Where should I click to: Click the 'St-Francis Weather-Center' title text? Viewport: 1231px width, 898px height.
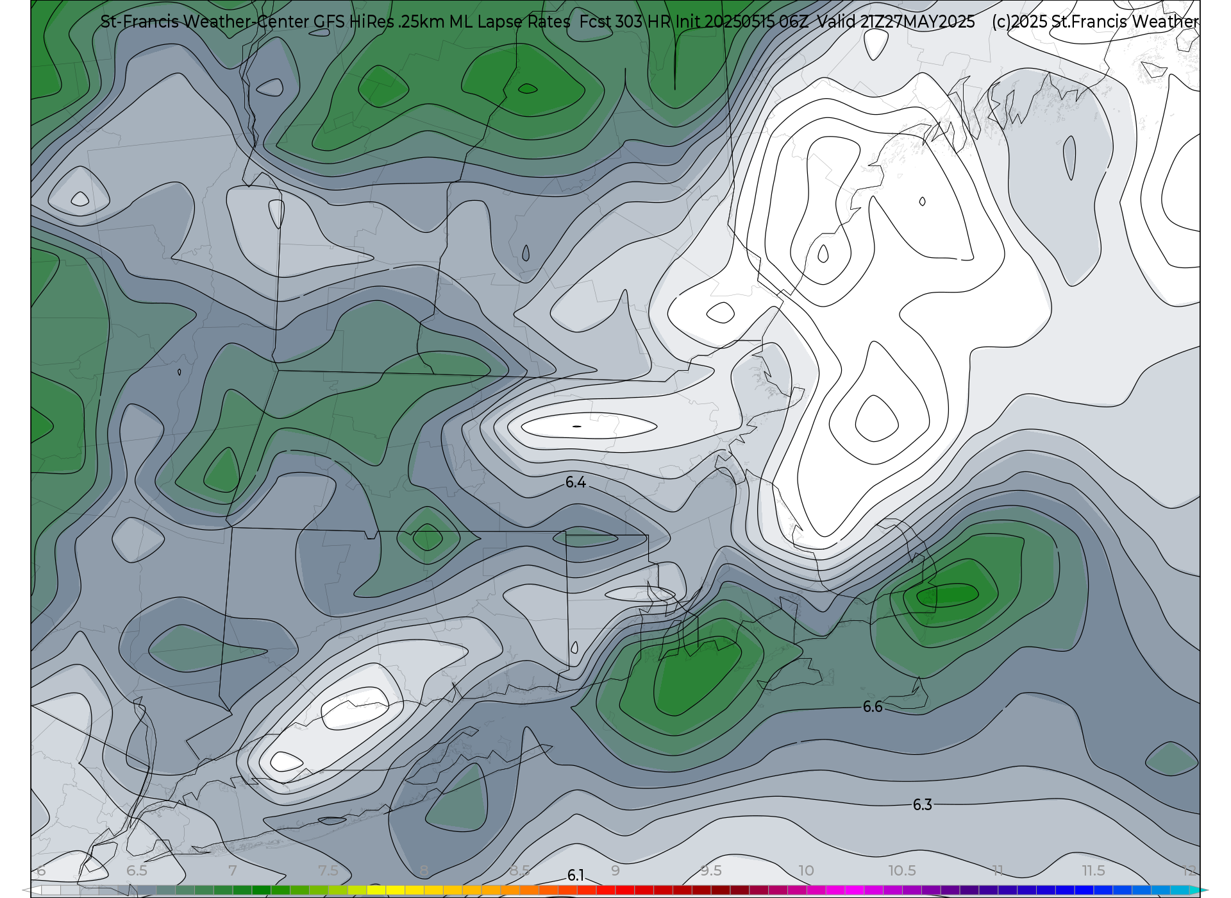(x=205, y=22)
